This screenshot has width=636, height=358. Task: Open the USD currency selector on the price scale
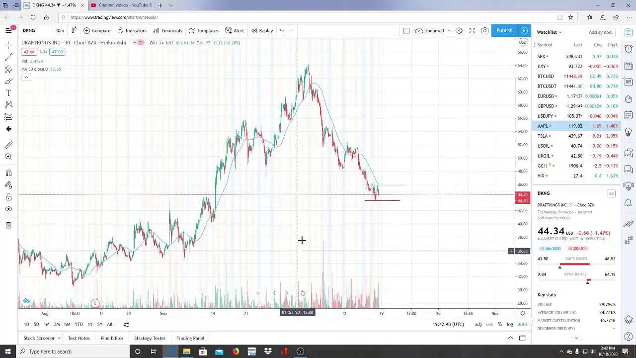click(522, 42)
